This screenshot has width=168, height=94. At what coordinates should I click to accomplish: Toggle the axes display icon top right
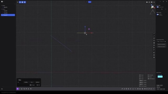click(149, 2)
